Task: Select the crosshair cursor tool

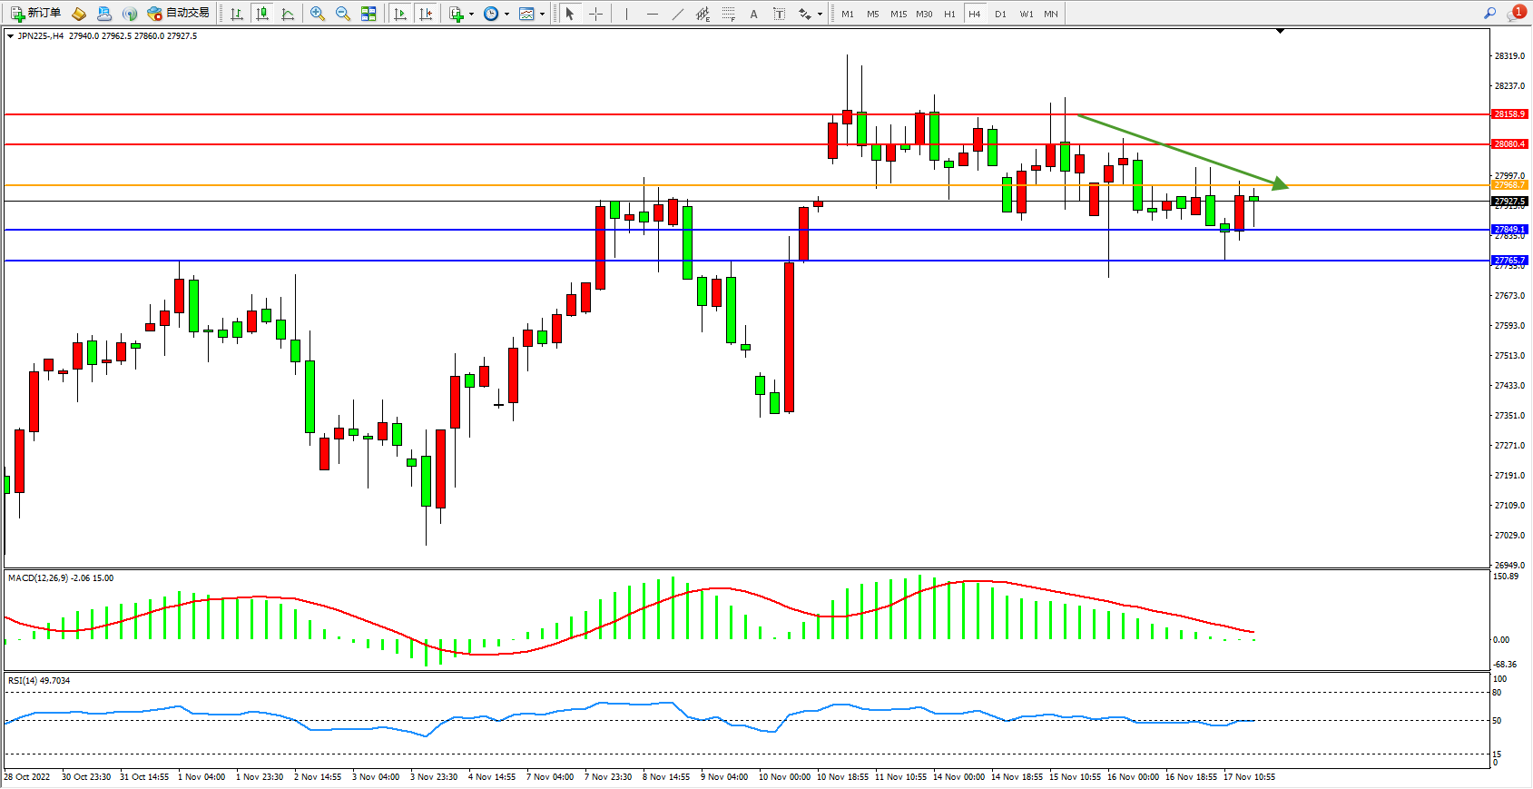Action: 595,14
